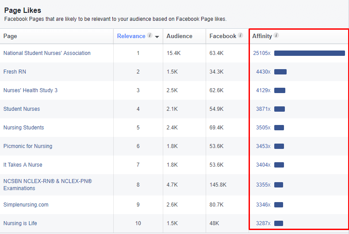Click the 3871x affinity value

263,109
